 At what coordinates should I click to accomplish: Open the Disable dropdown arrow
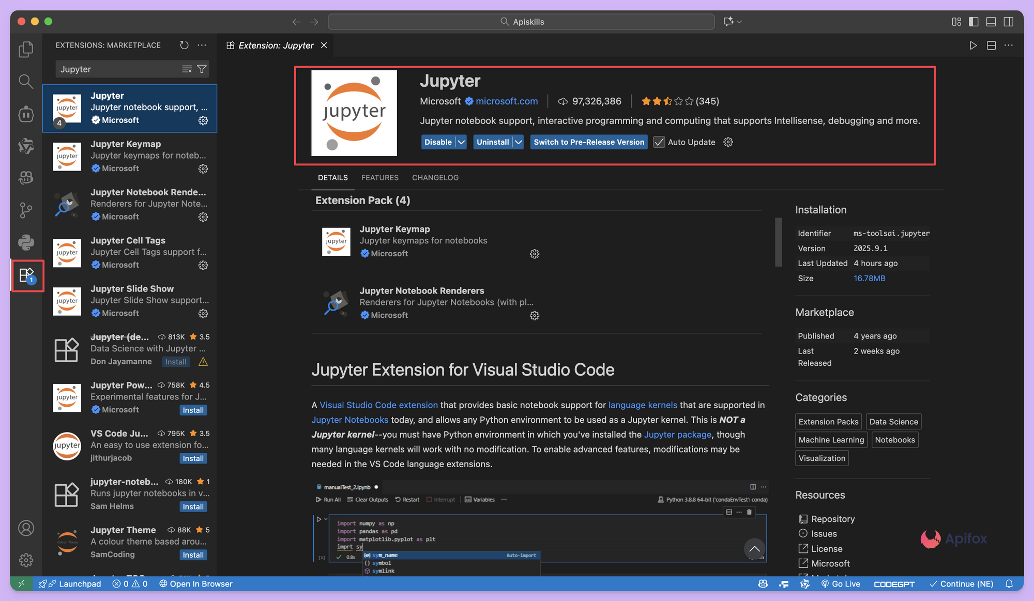click(461, 142)
